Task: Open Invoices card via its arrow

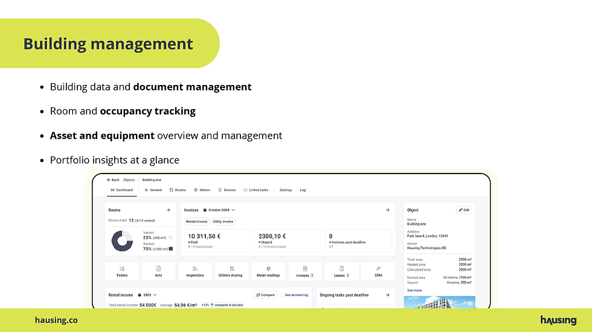Action: pos(387,210)
